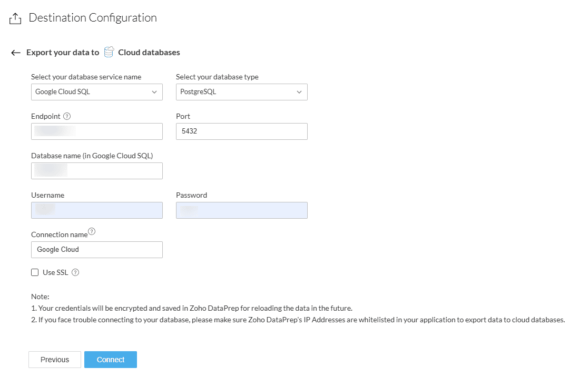Open the database type dropdown

241,92
